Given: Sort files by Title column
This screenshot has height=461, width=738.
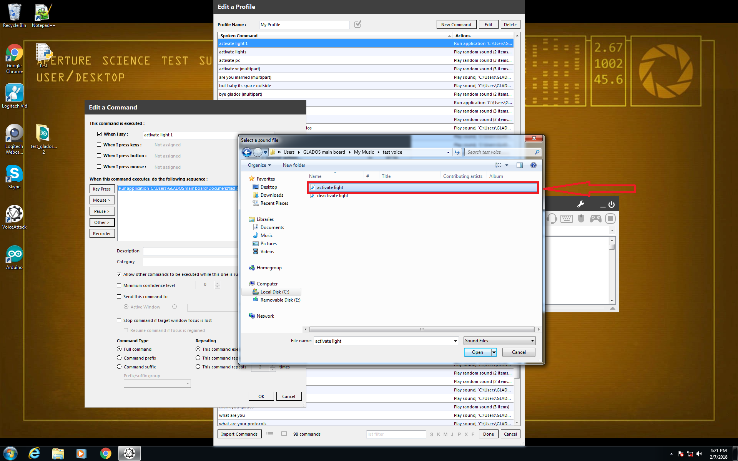Looking at the screenshot, I should [x=386, y=176].
